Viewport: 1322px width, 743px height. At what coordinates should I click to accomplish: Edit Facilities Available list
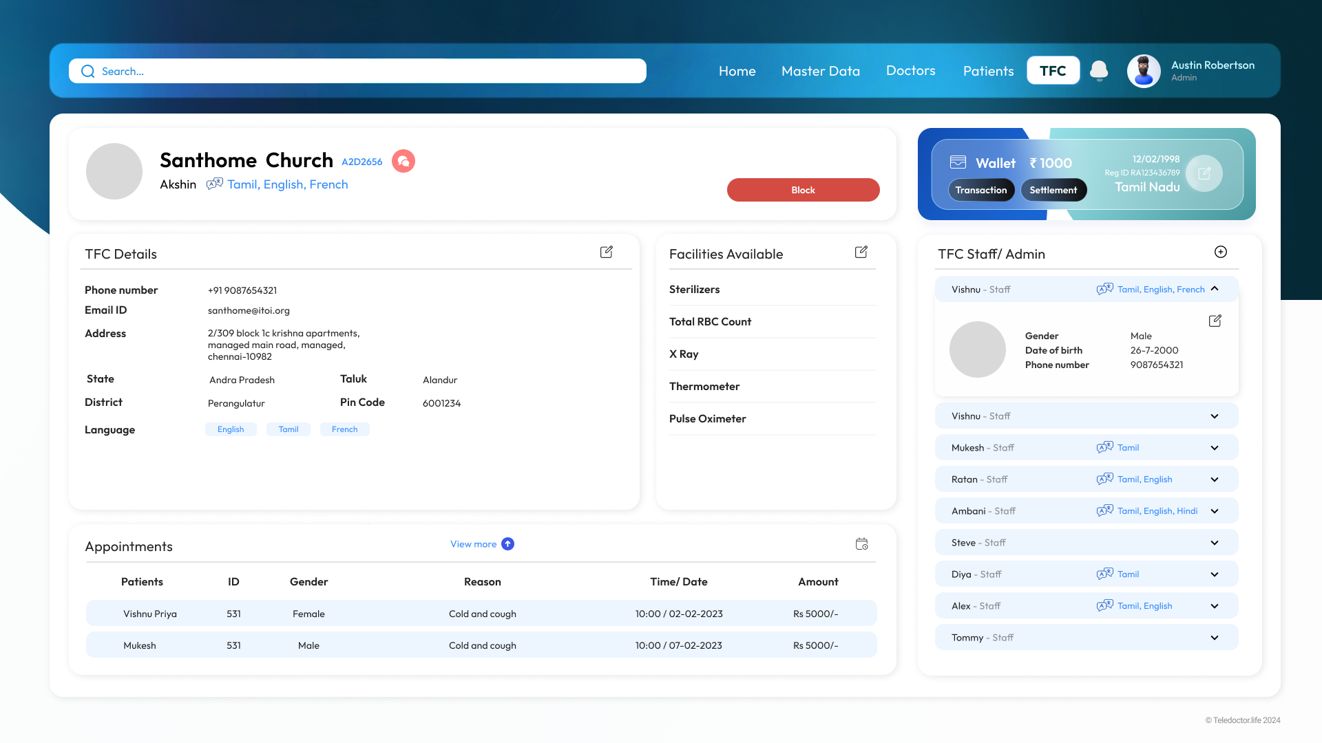[861, 252]
